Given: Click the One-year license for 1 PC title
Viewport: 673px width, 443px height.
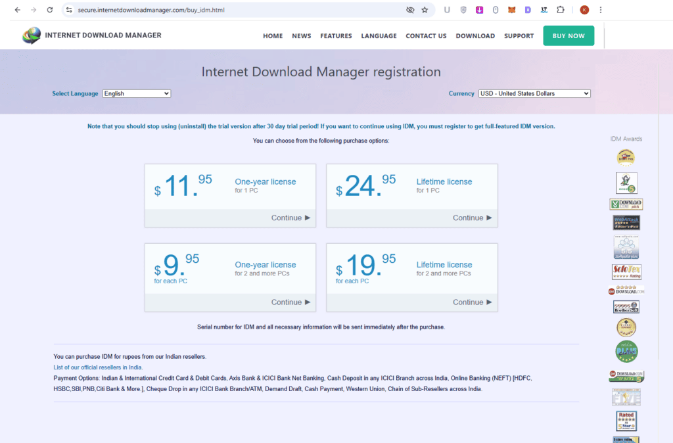Looking at the screenshot, I should [x=266, y=182].
